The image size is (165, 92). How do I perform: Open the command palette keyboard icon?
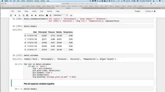tap(71, 15)
